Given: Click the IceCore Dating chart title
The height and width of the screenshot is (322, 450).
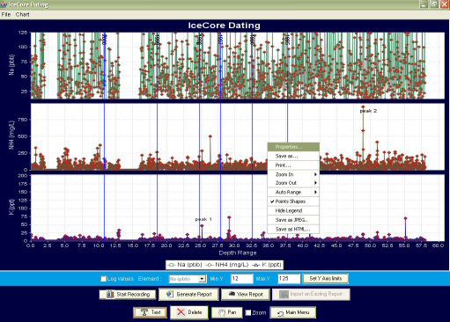Looking at the screenshot, I should (224, 26).
